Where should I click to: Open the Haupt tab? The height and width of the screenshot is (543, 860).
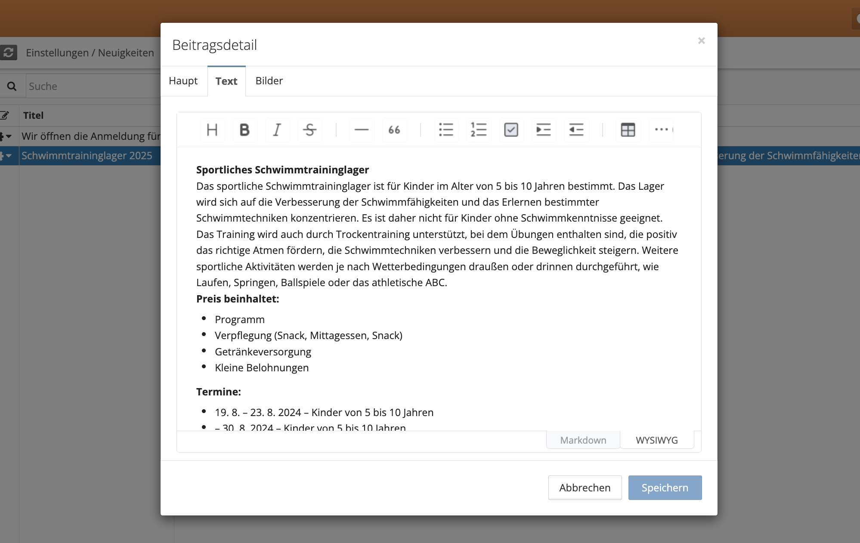pyautogui.click(x=183, y=81)
